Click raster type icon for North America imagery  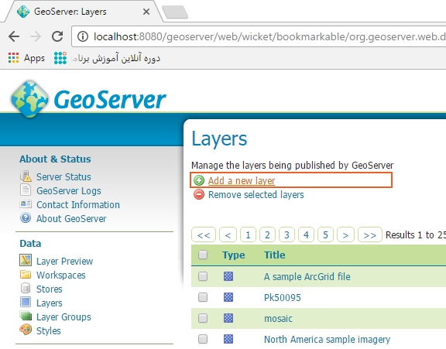(228, 339)
